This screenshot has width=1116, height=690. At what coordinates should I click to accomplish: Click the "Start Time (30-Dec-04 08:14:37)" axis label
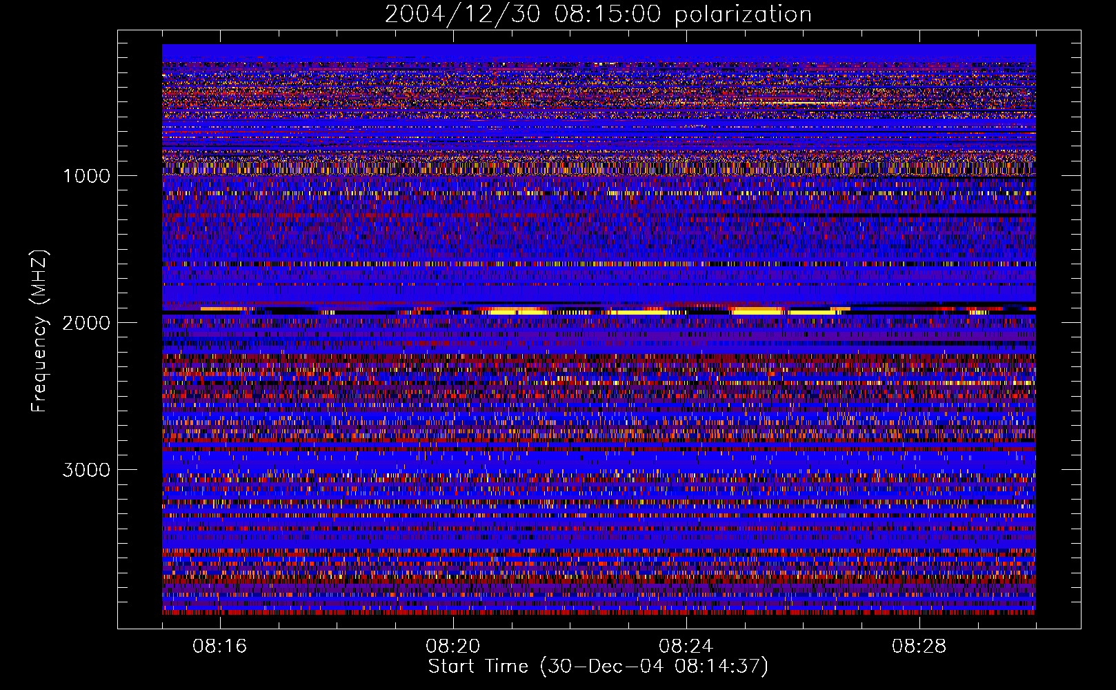598,667
